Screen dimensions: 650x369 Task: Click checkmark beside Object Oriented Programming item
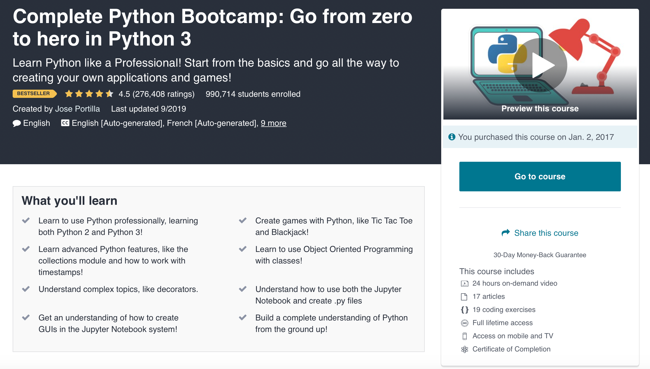pyautogui.click(x=243, y=249)
